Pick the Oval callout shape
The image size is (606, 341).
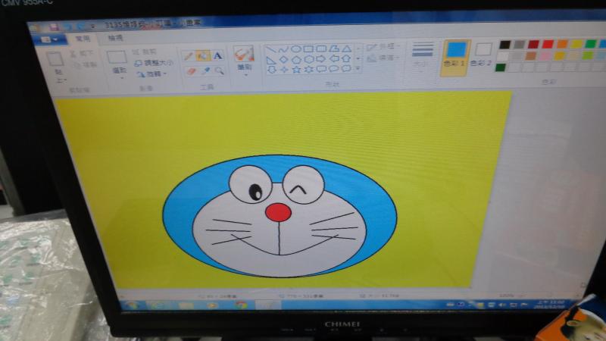pos(334,69)
